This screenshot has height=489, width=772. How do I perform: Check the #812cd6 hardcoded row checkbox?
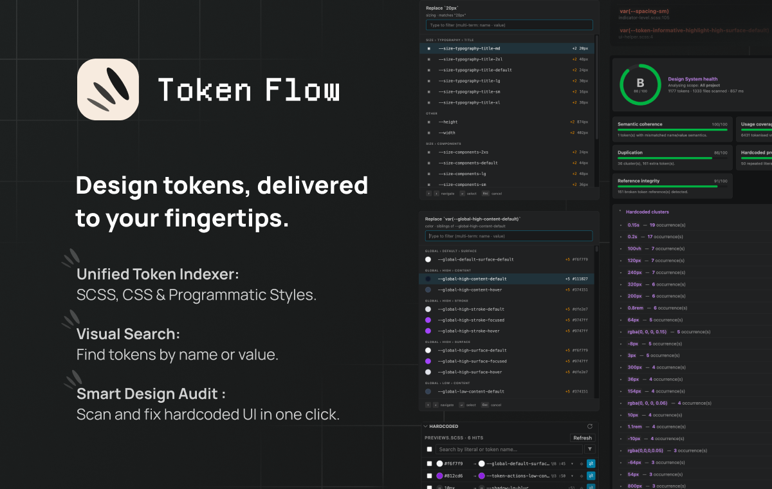(429, 475)
